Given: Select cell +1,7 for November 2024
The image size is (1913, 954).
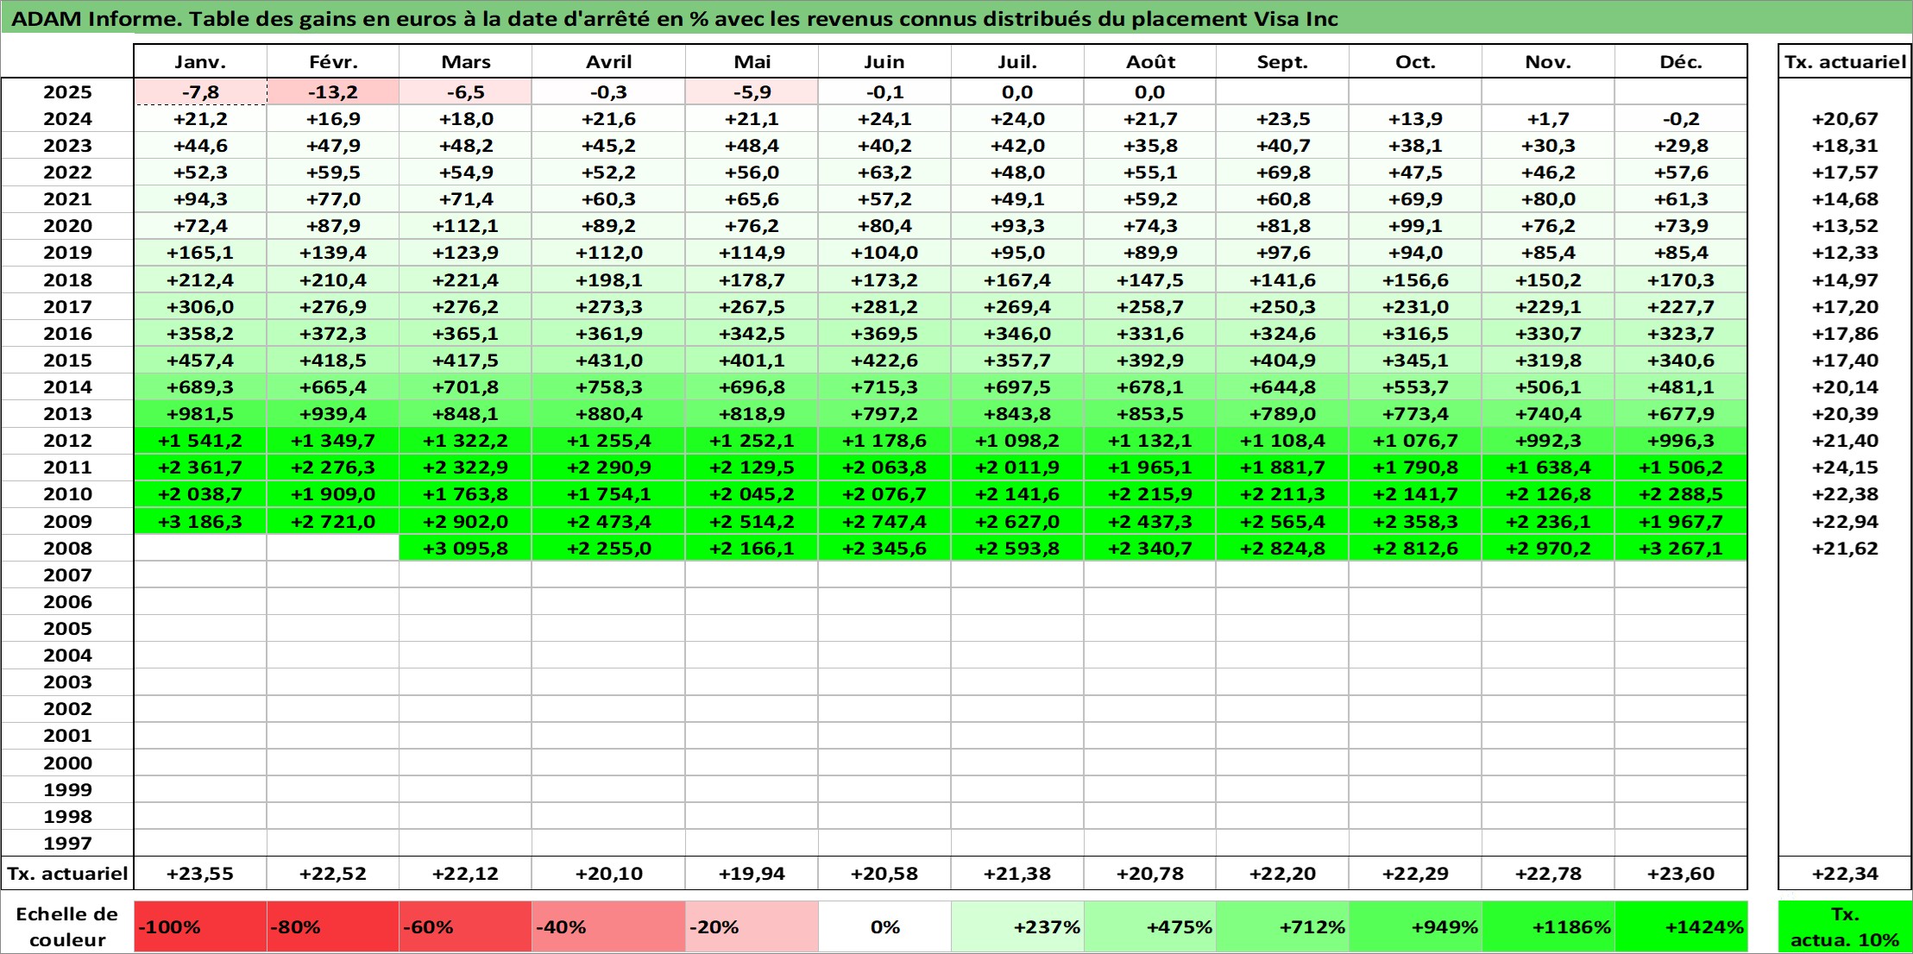Looking at the screenshot, I should (x=1548, y=119).
